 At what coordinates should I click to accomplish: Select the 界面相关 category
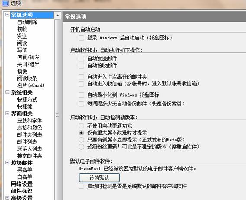click(22, 114)
